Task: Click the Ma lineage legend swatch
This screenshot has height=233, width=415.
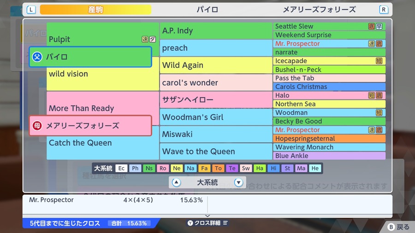Action: tap(301, 168)
